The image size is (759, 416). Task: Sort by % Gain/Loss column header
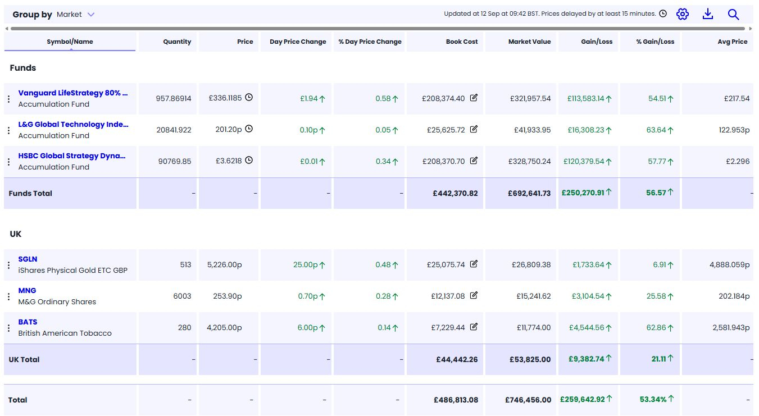tap(655, 42)
